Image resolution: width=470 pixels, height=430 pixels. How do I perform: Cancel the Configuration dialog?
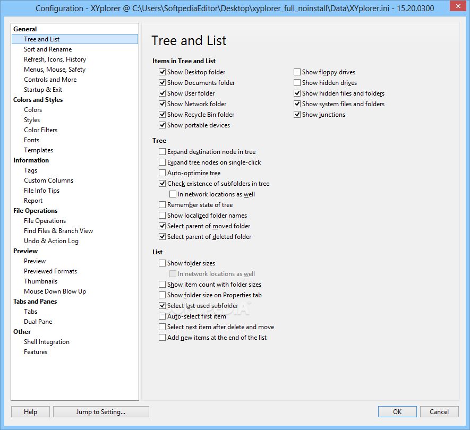click(439, 412)
